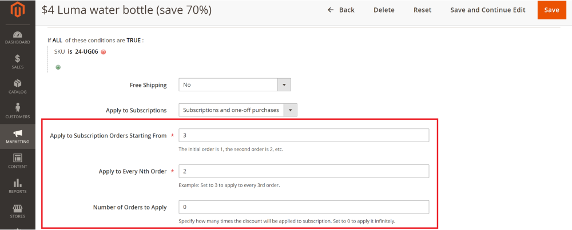Focus the Number of Orders to Apply field
572x230 pixels.
pyautogui.click(x=304, y=207)
